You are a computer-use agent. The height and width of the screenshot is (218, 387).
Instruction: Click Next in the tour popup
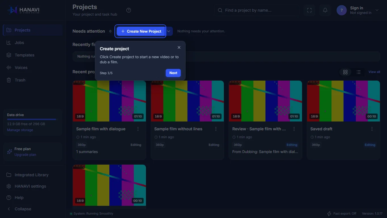click(x=173, y=73)
